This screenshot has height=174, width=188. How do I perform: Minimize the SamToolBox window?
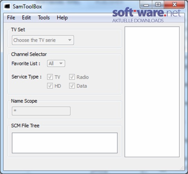[146, 5]
